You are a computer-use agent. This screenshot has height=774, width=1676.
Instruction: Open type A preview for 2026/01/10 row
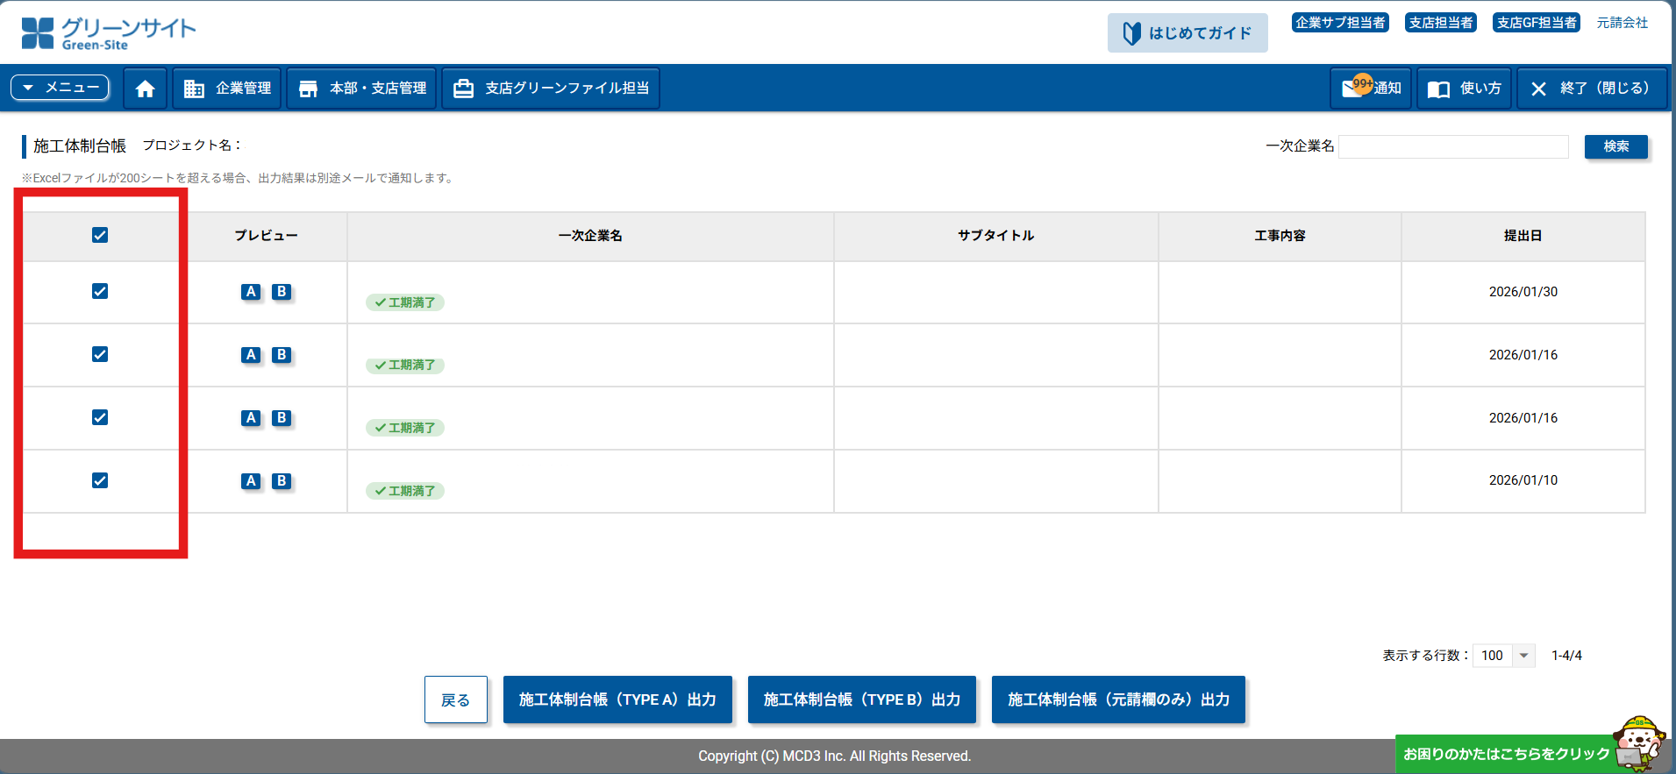coord(251,481)
